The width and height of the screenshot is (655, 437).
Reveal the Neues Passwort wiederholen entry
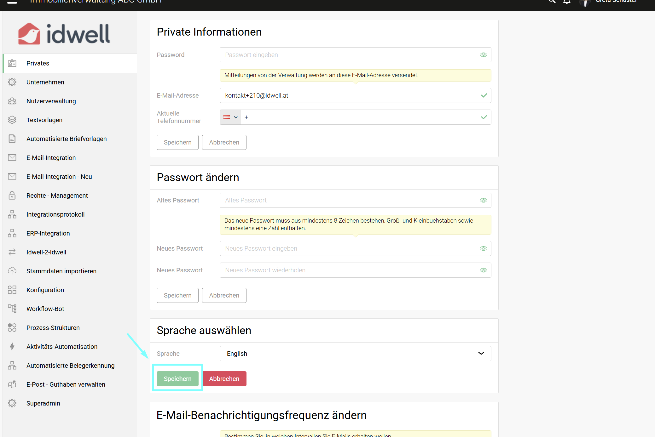[x=483, y=270]
